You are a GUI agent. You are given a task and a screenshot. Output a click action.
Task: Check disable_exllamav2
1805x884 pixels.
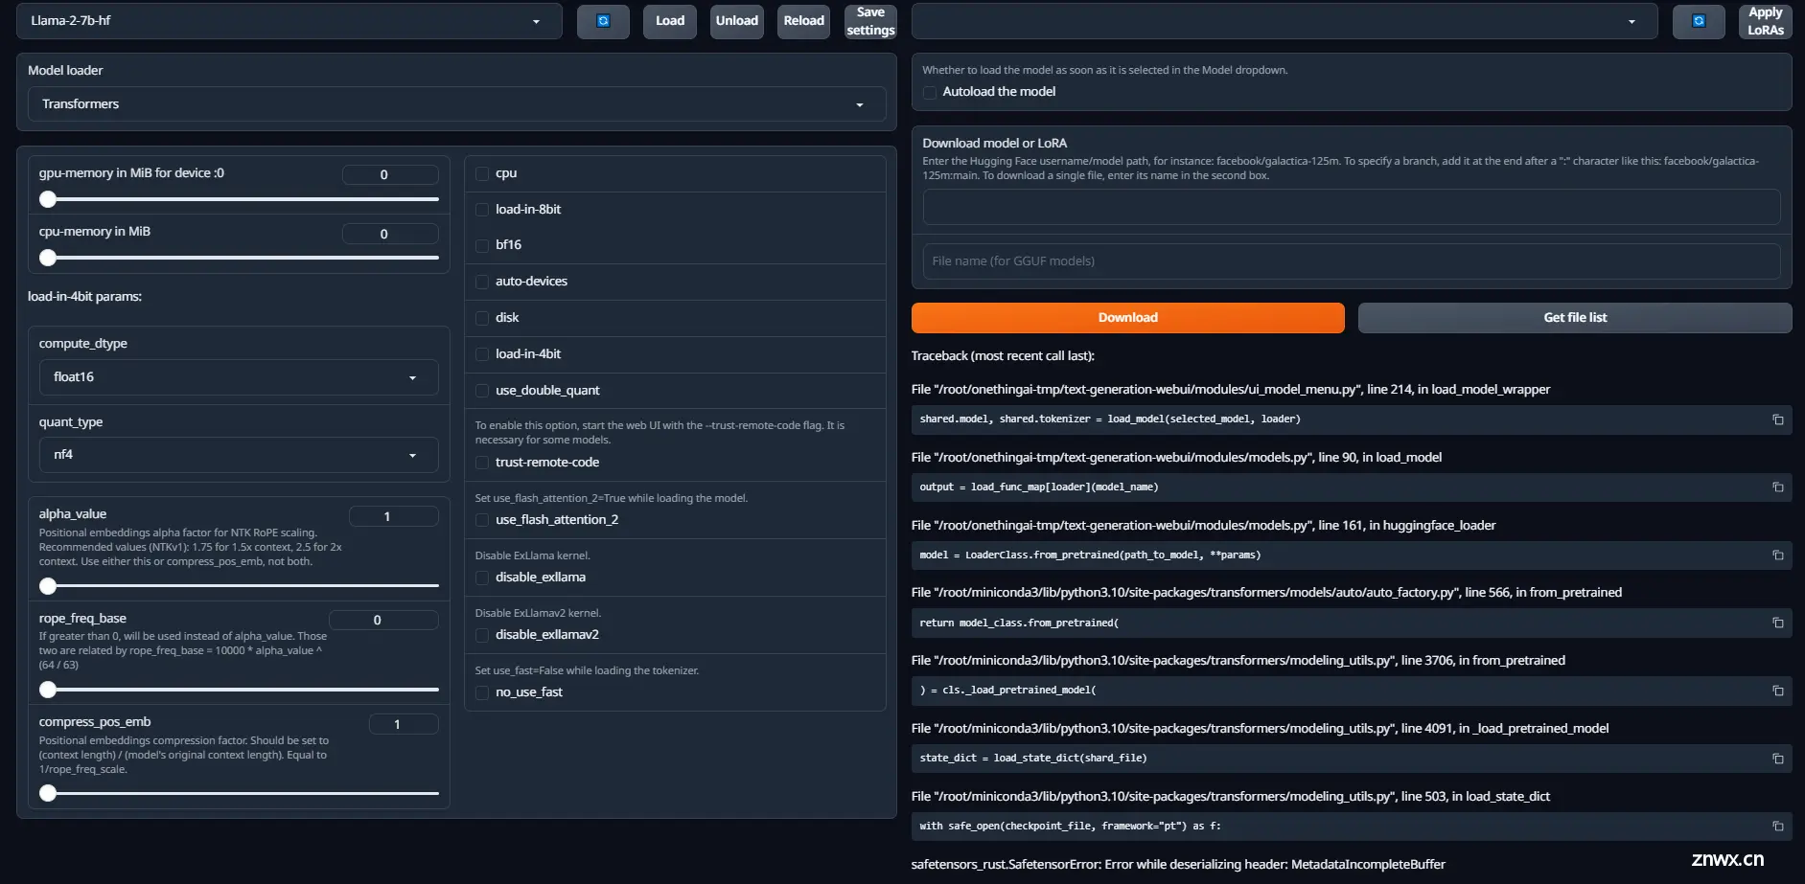click(x=482, y=635)
